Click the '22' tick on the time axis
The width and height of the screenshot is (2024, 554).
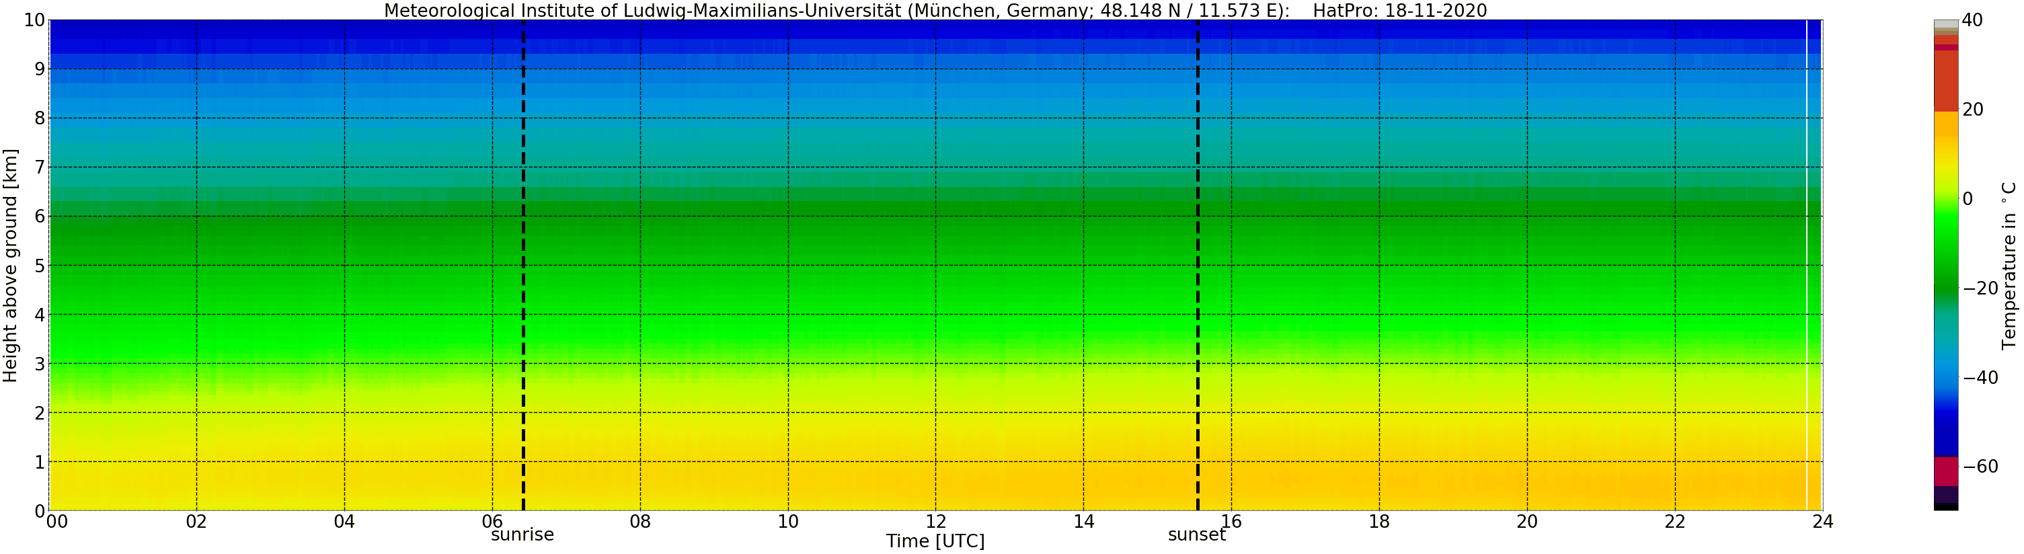(x=1675, y=522)
